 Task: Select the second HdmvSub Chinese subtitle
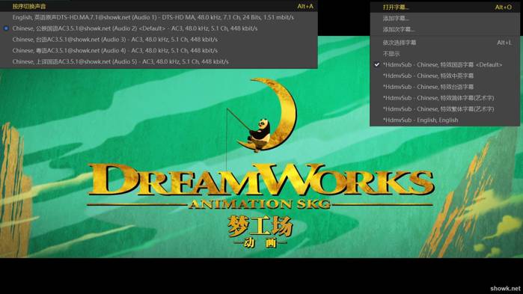pos(444,76)
